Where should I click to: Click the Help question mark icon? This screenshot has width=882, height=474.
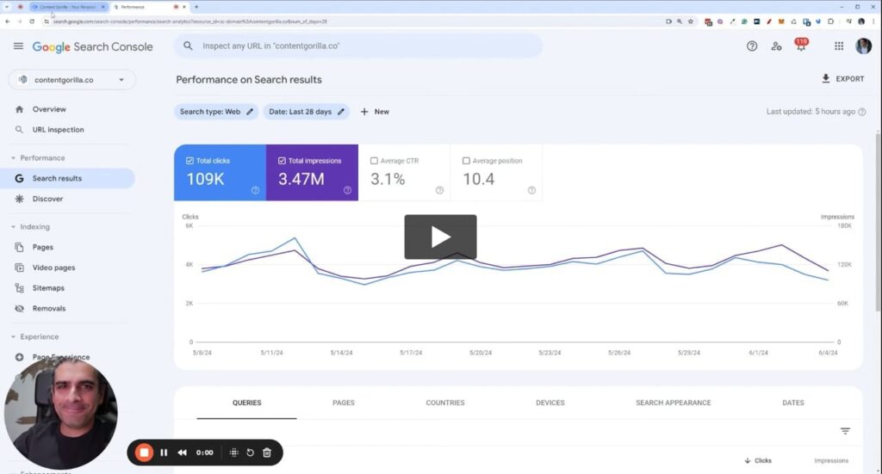point(752,46)
